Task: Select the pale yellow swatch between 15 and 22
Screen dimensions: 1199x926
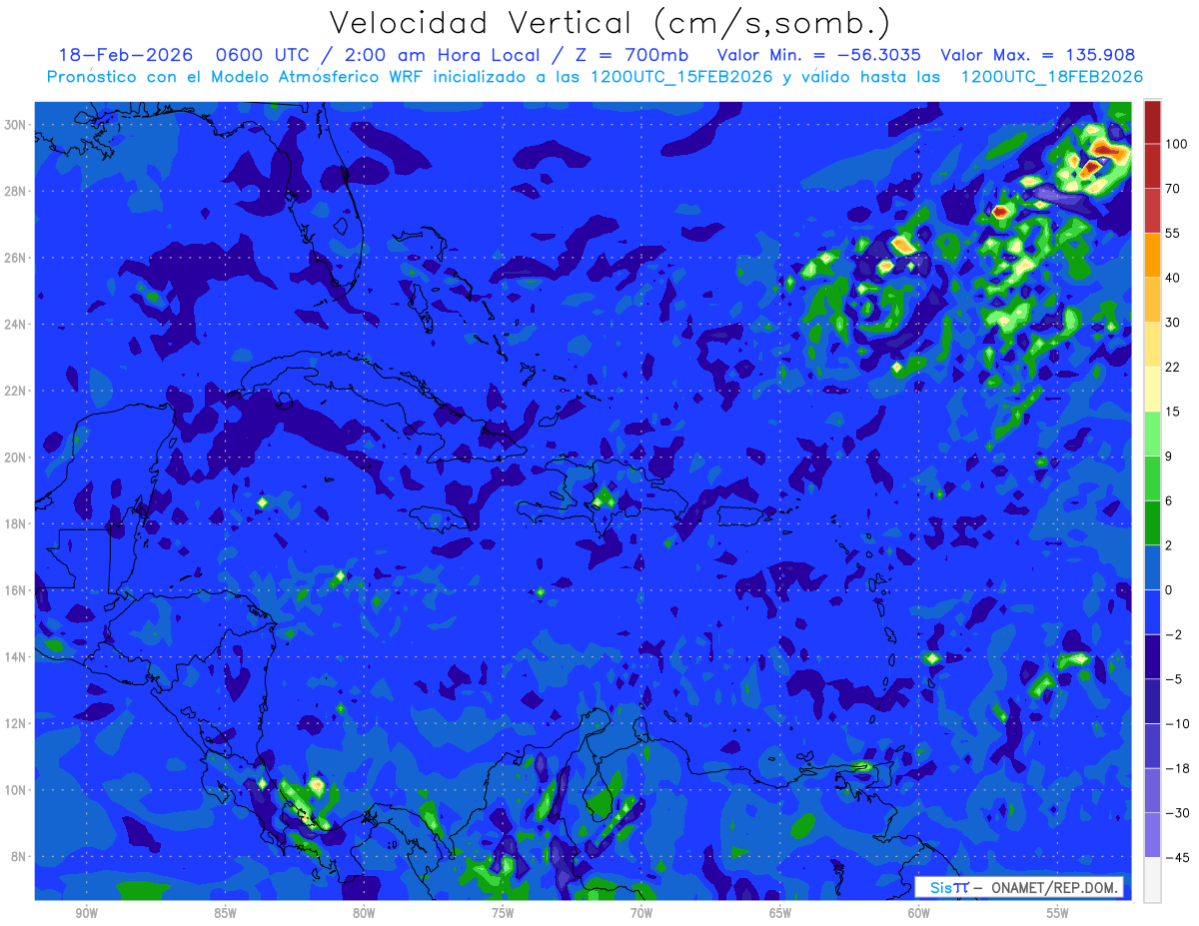Action: [x=1152, y=389]
